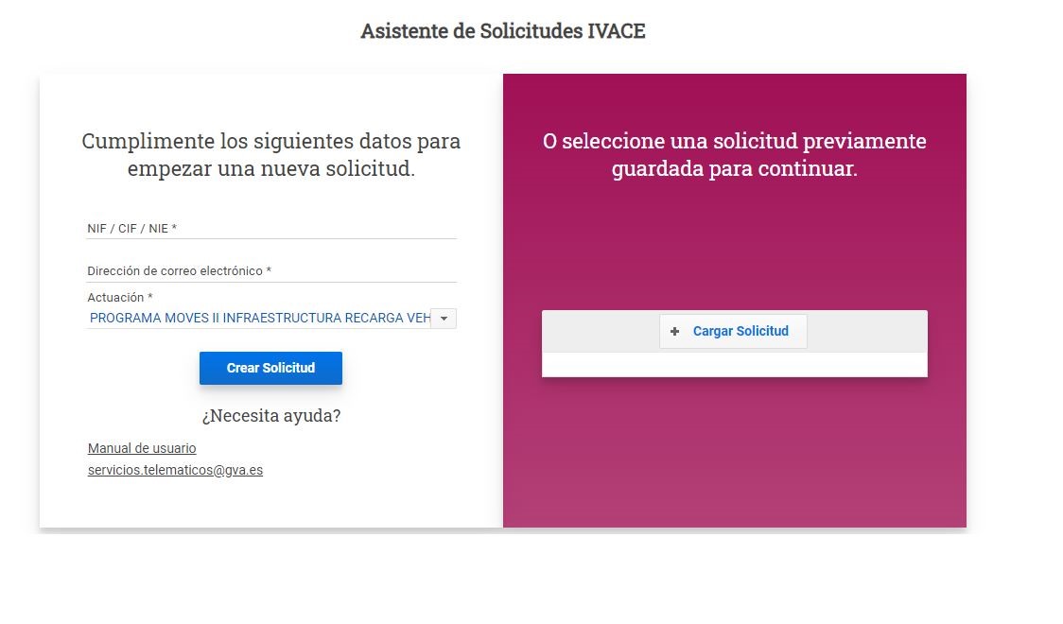Click the Cumplimente los siguientes datos heading

pos(271,154)
